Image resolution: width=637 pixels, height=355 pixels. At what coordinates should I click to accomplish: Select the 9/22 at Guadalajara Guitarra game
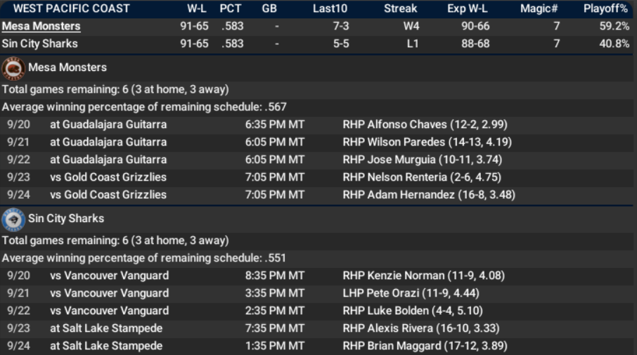pyautogui.click(x=108, y=160)
